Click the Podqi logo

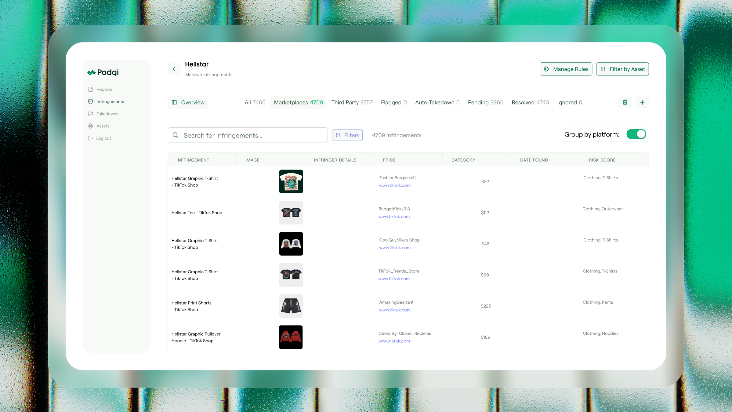(x=103, y=72)
